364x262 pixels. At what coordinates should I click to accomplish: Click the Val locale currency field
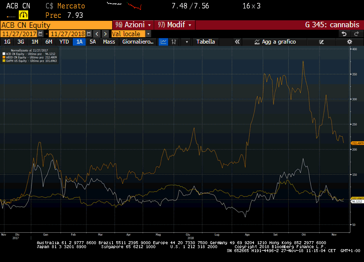(x=129, y=34)
